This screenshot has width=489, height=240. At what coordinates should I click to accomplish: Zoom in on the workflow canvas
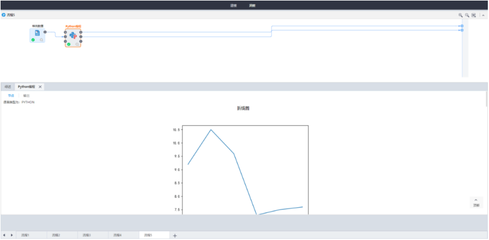point(460,15)
